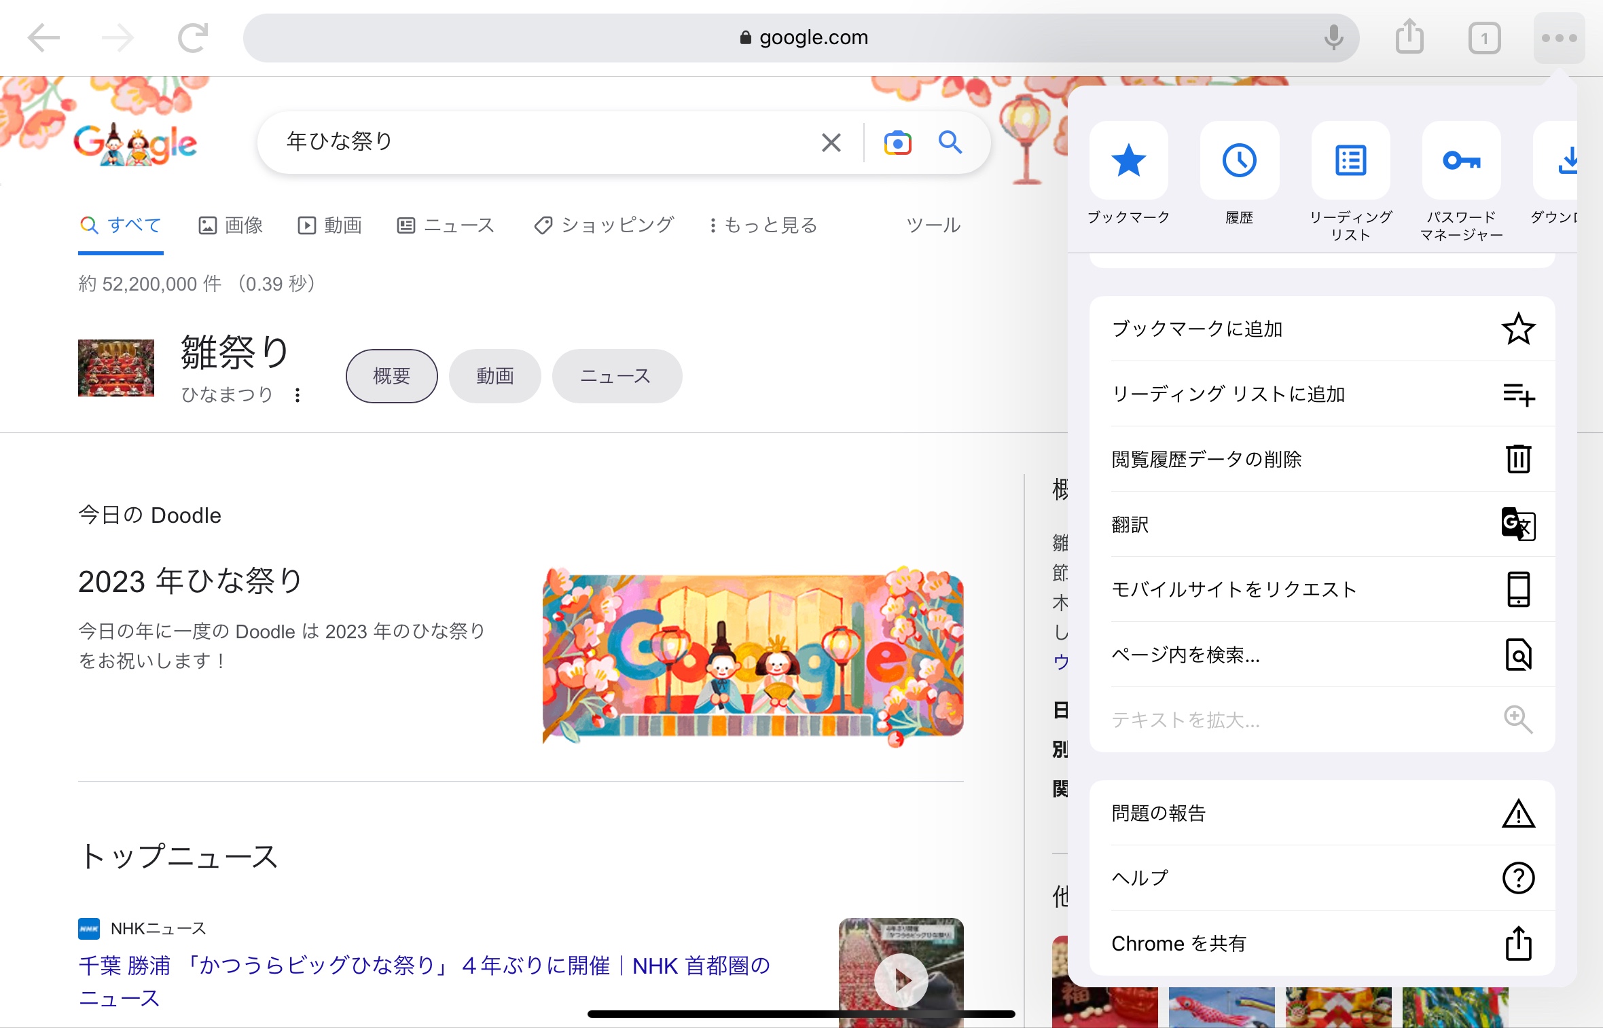This screenshot has width=1603, height=1028.
Task: Open the Password Manager key icon
Action: 1461,161
